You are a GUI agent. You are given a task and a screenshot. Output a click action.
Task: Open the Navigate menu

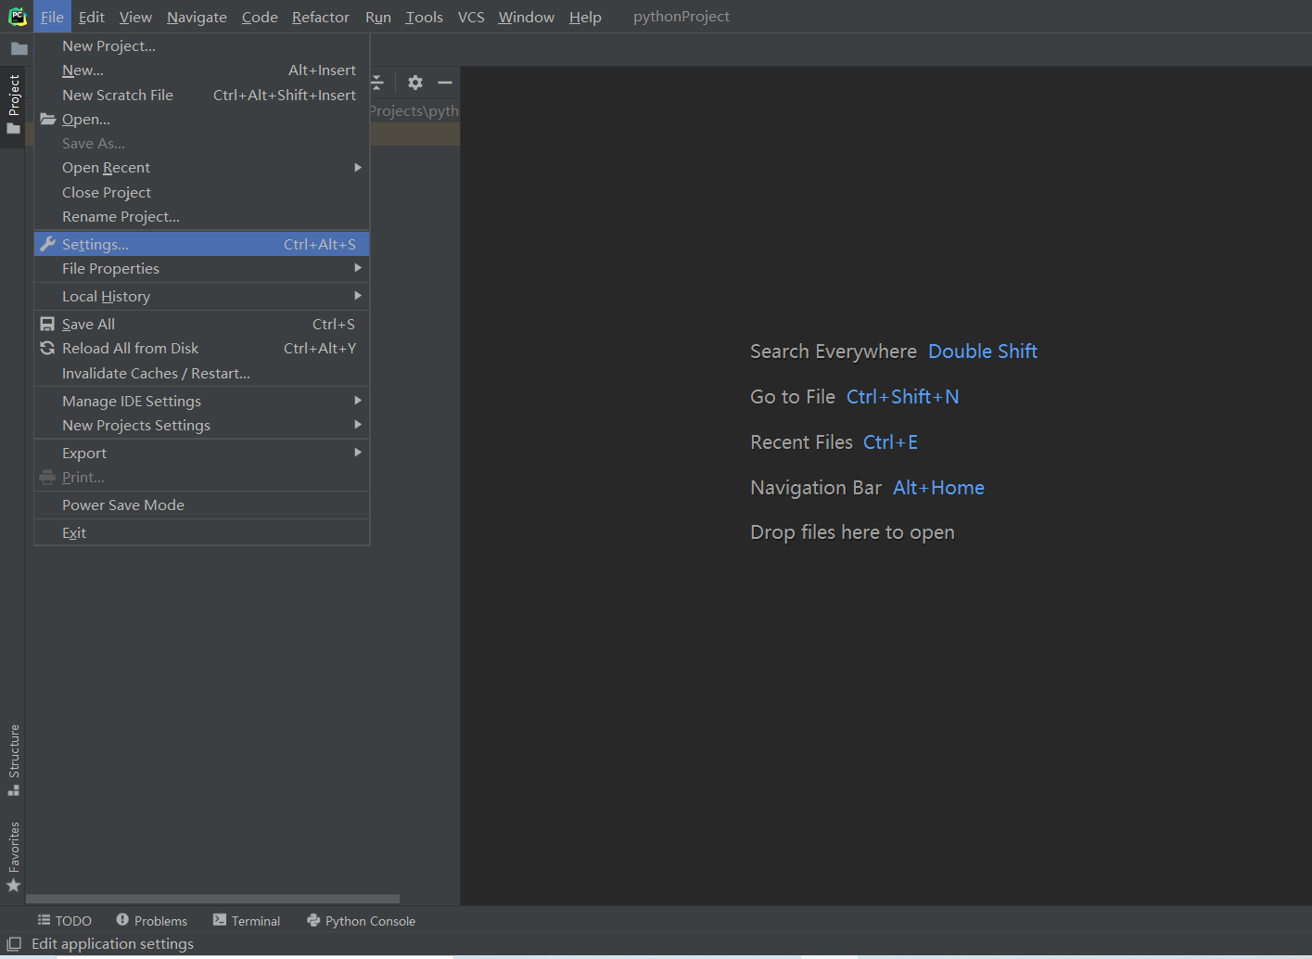pos(197,17)
